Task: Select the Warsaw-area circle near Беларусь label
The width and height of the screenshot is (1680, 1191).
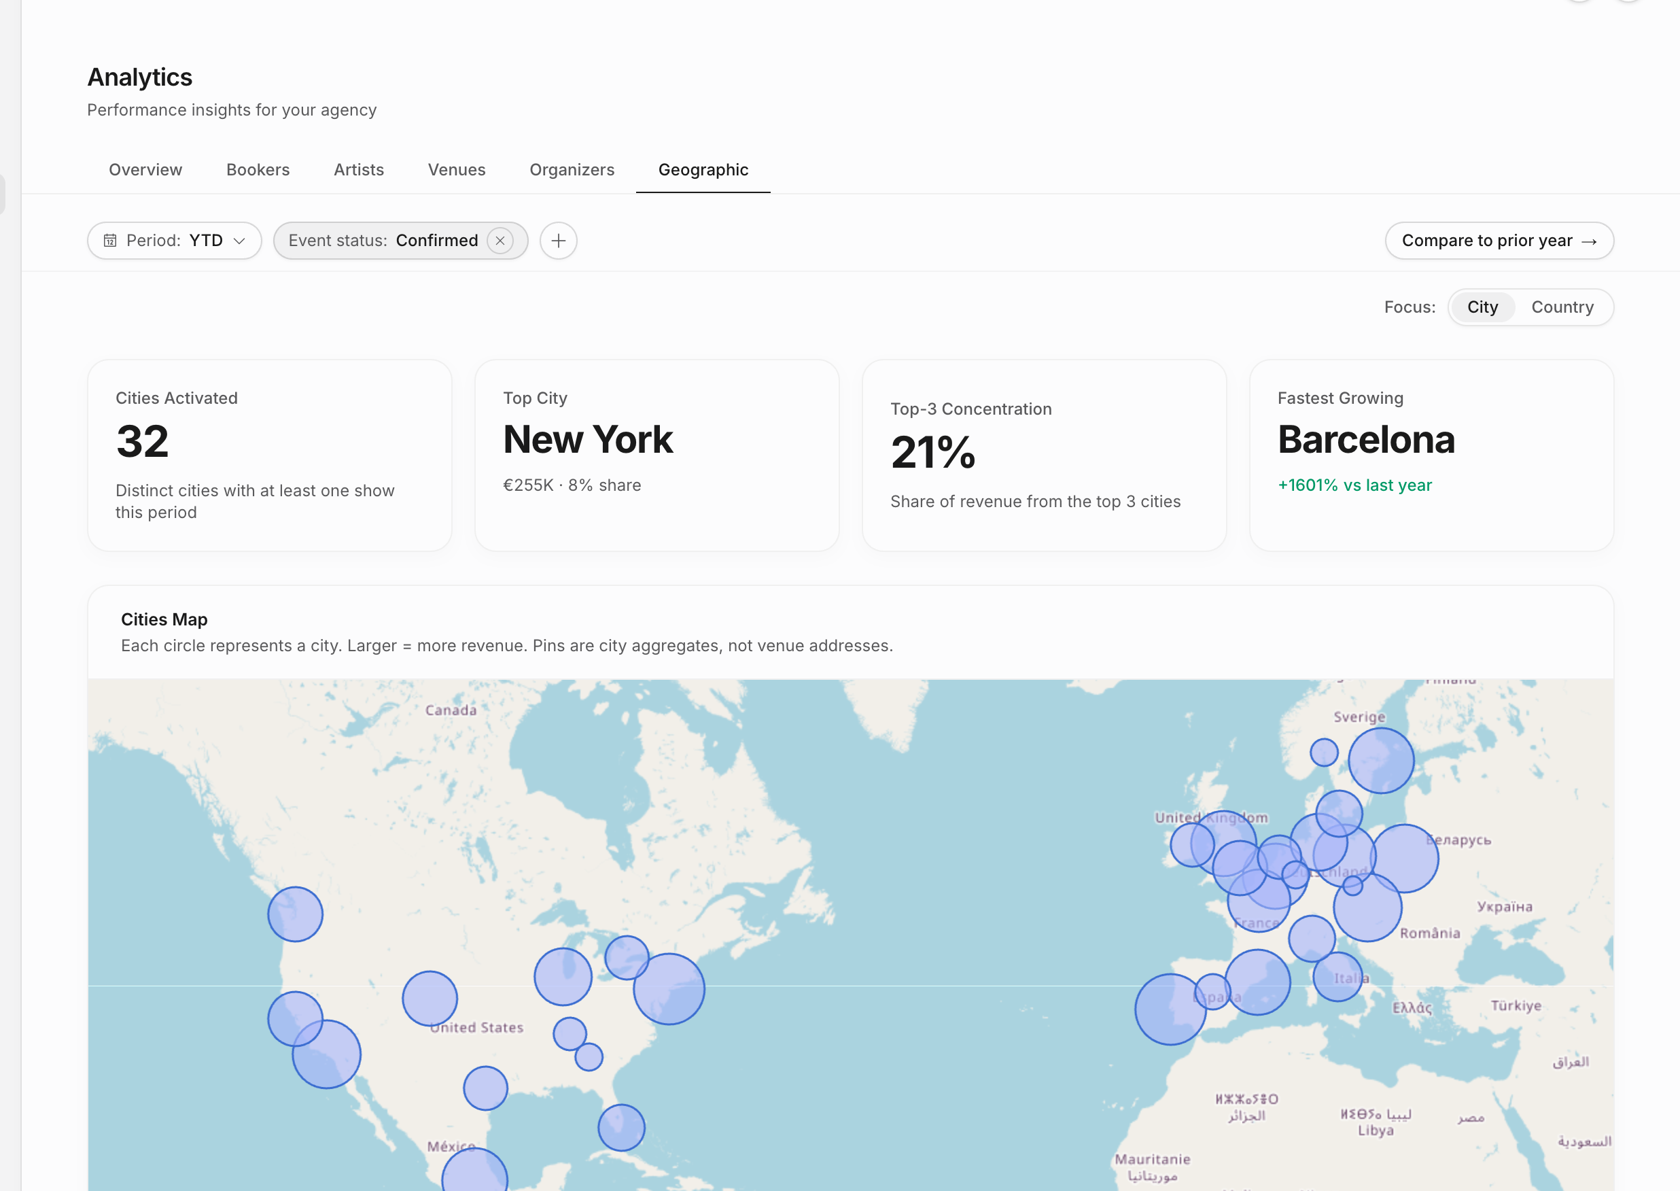Action: click(1404, 858)
